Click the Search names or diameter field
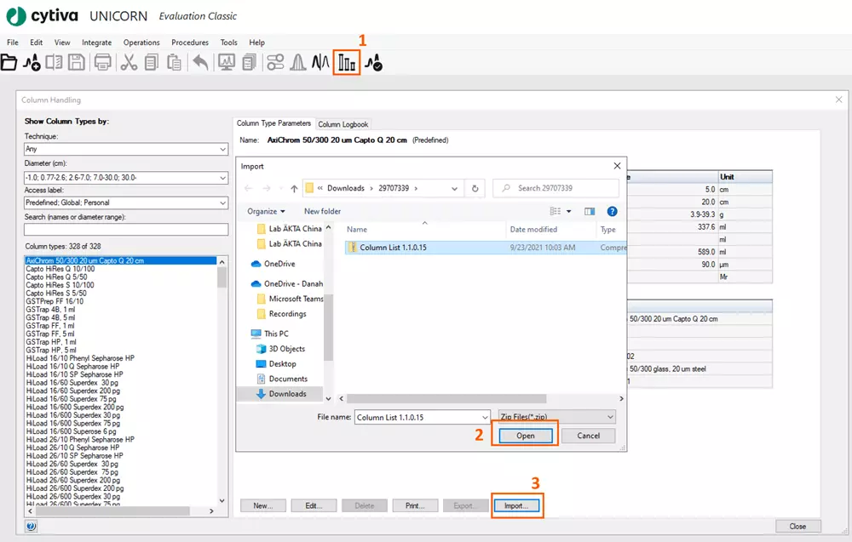Image resolution: width=852 pixels, height=542 pixels. tap(126, 230)
